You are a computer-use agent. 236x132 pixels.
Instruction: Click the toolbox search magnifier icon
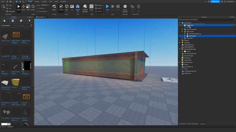coord(31,26)
